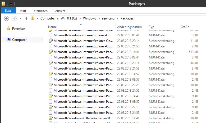Open the Datei tab
Screen dimensions: 206x123
coord(9,11)
